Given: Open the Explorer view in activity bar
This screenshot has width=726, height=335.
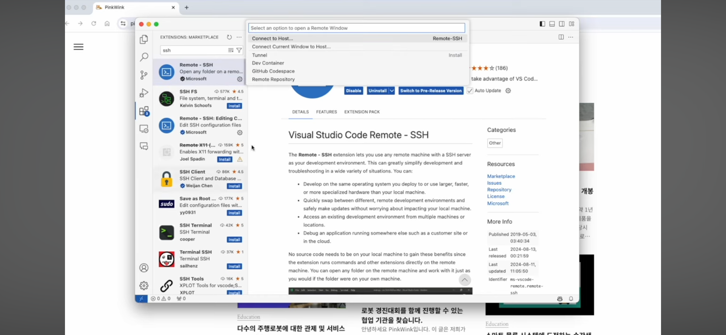Looking at the screenshot, I should tap(144, 39).
